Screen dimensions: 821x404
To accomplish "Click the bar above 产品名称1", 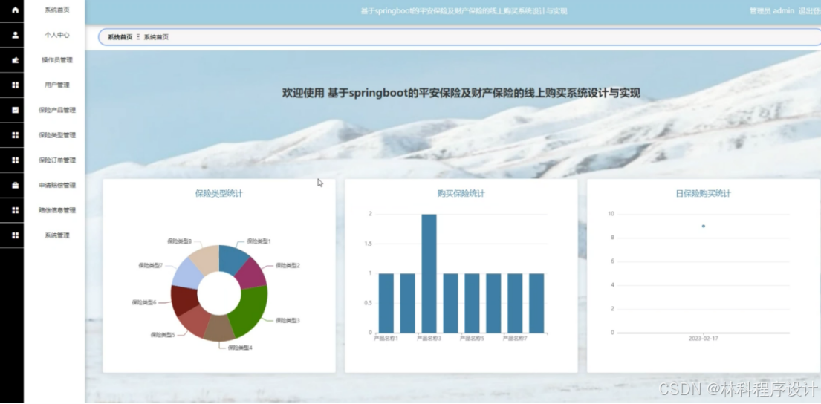I will (386, 304).
